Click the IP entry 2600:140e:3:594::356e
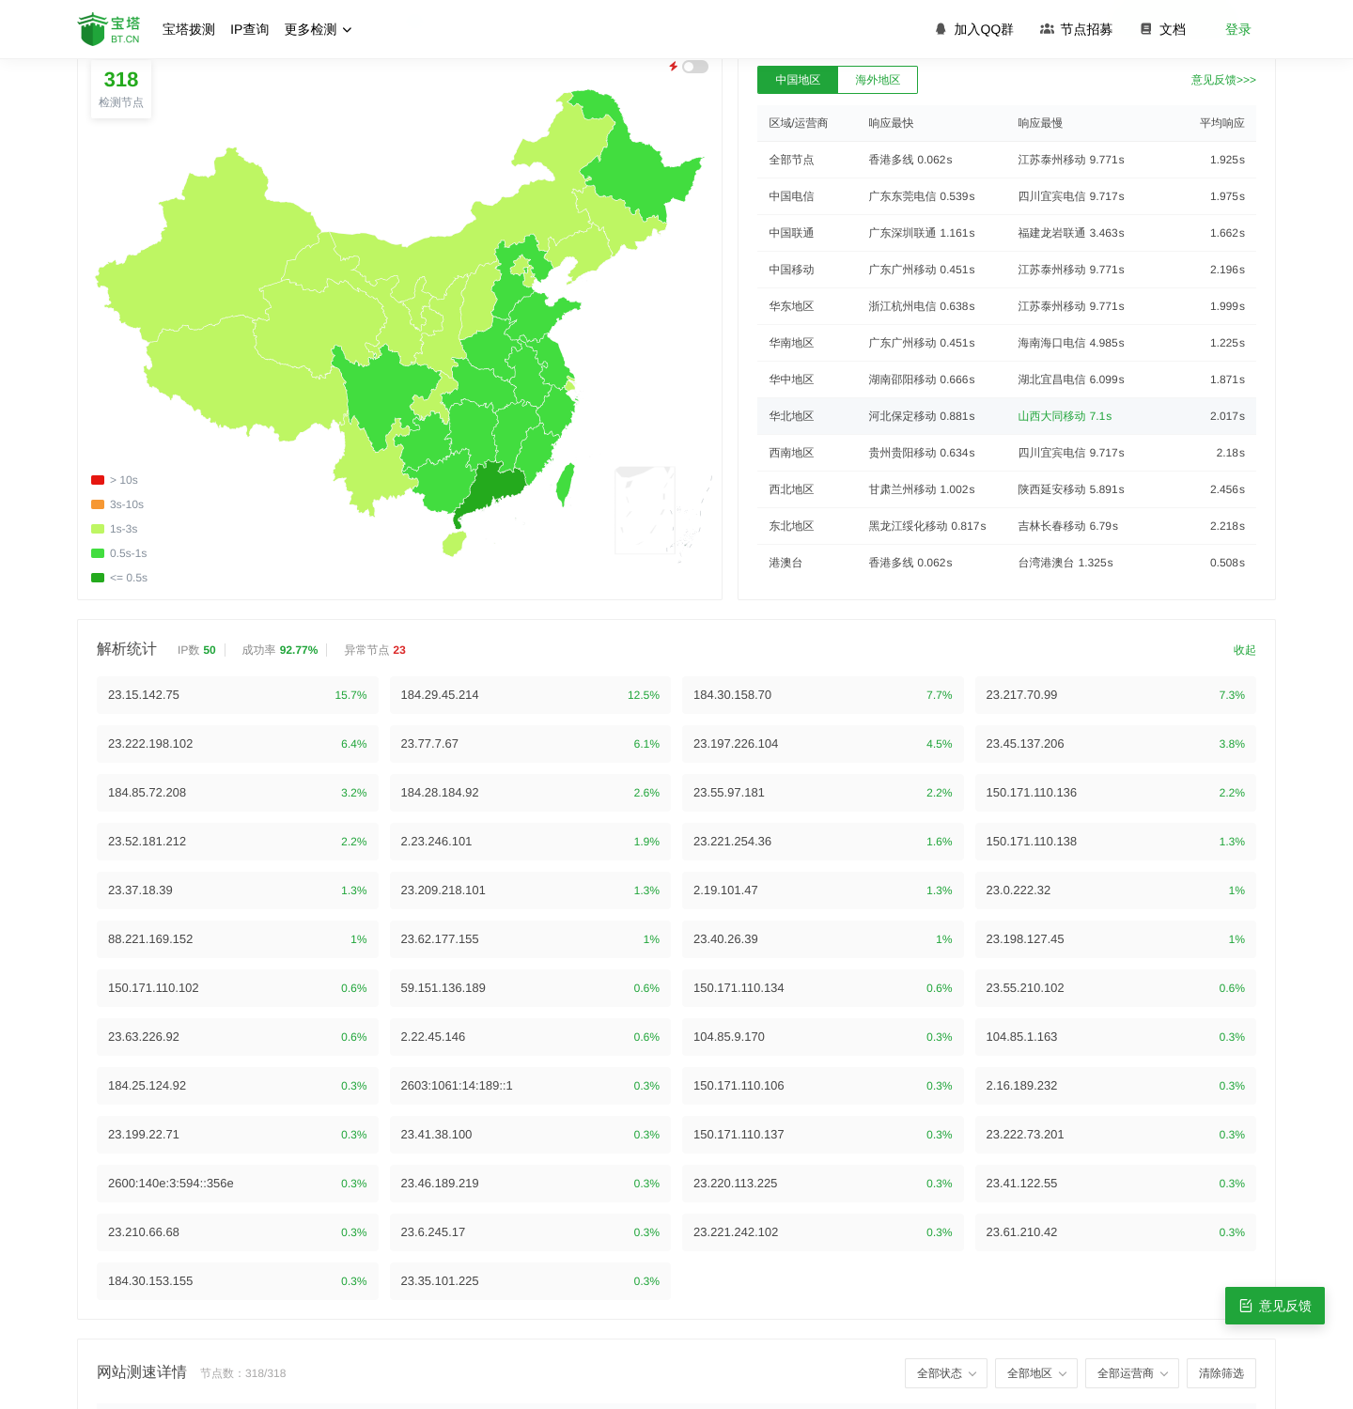The width and height of the screenshot is (1353, 1409). 238,1184
